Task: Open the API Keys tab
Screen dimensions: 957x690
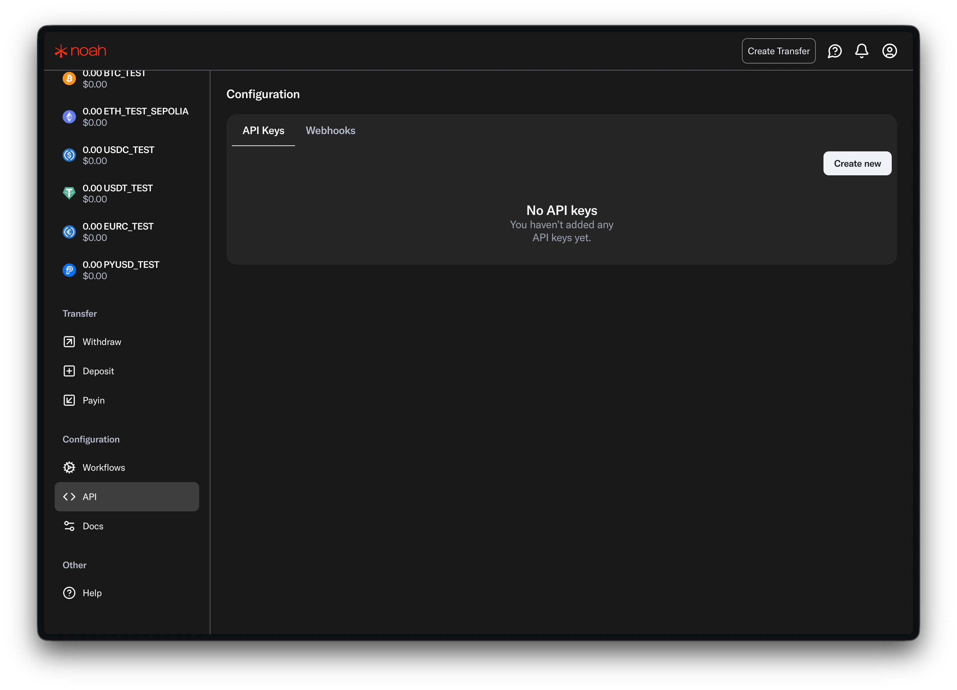Action: point(263,131)
